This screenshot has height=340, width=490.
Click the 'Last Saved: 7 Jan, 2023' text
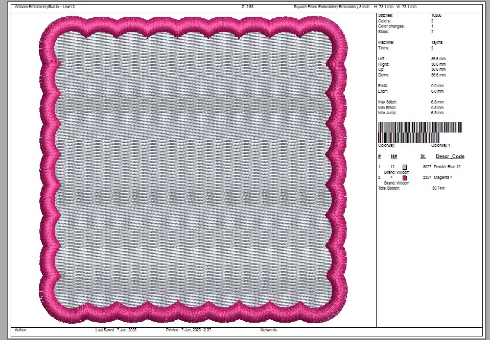point(116,330)
